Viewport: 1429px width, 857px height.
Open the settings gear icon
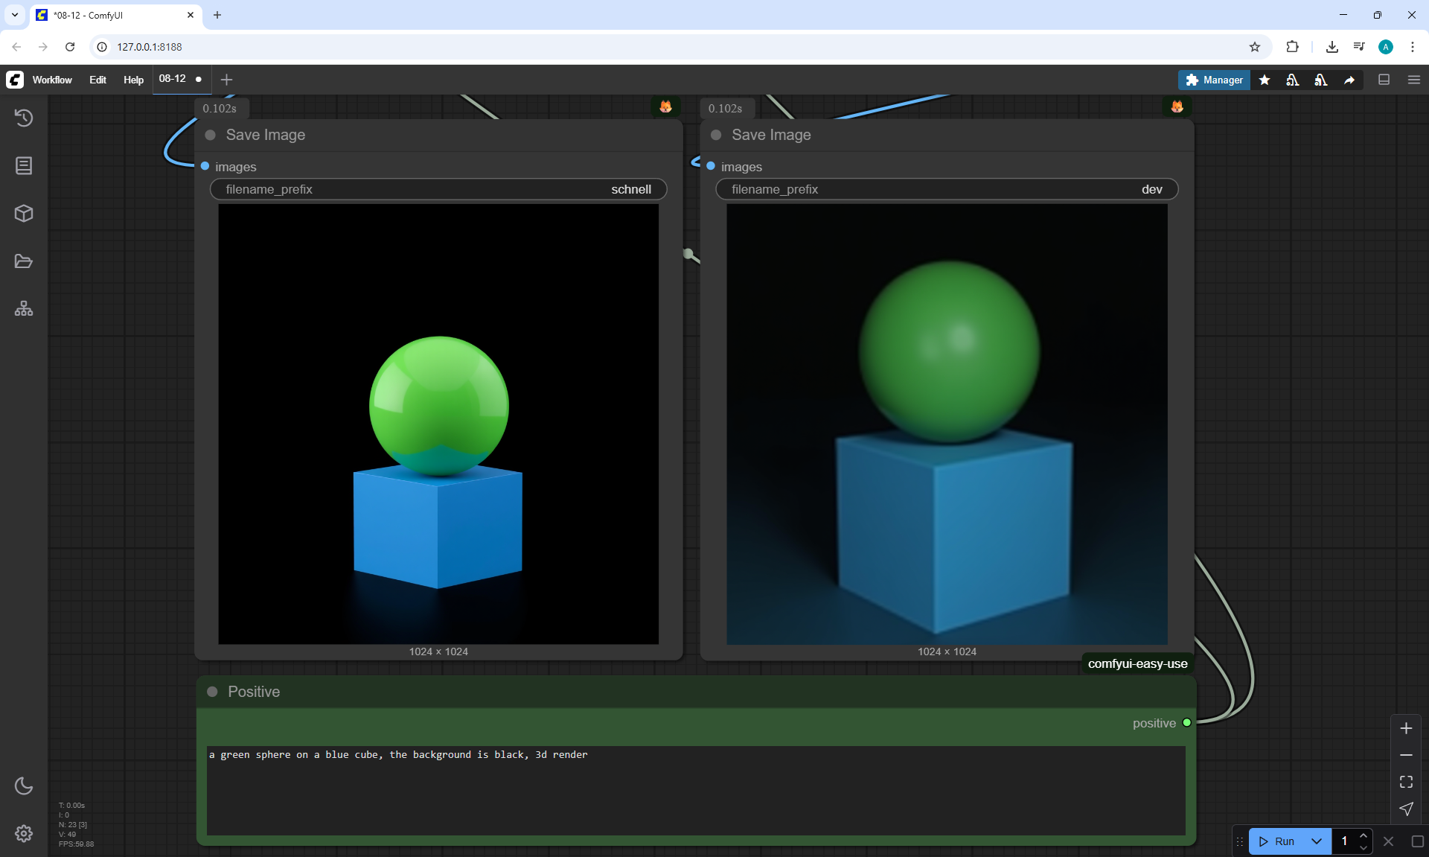(x=24, y=833)
